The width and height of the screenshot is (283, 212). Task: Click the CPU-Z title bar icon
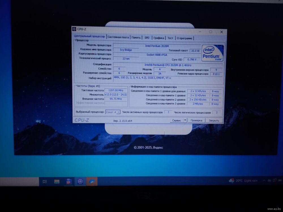click(x=74, y=29)
